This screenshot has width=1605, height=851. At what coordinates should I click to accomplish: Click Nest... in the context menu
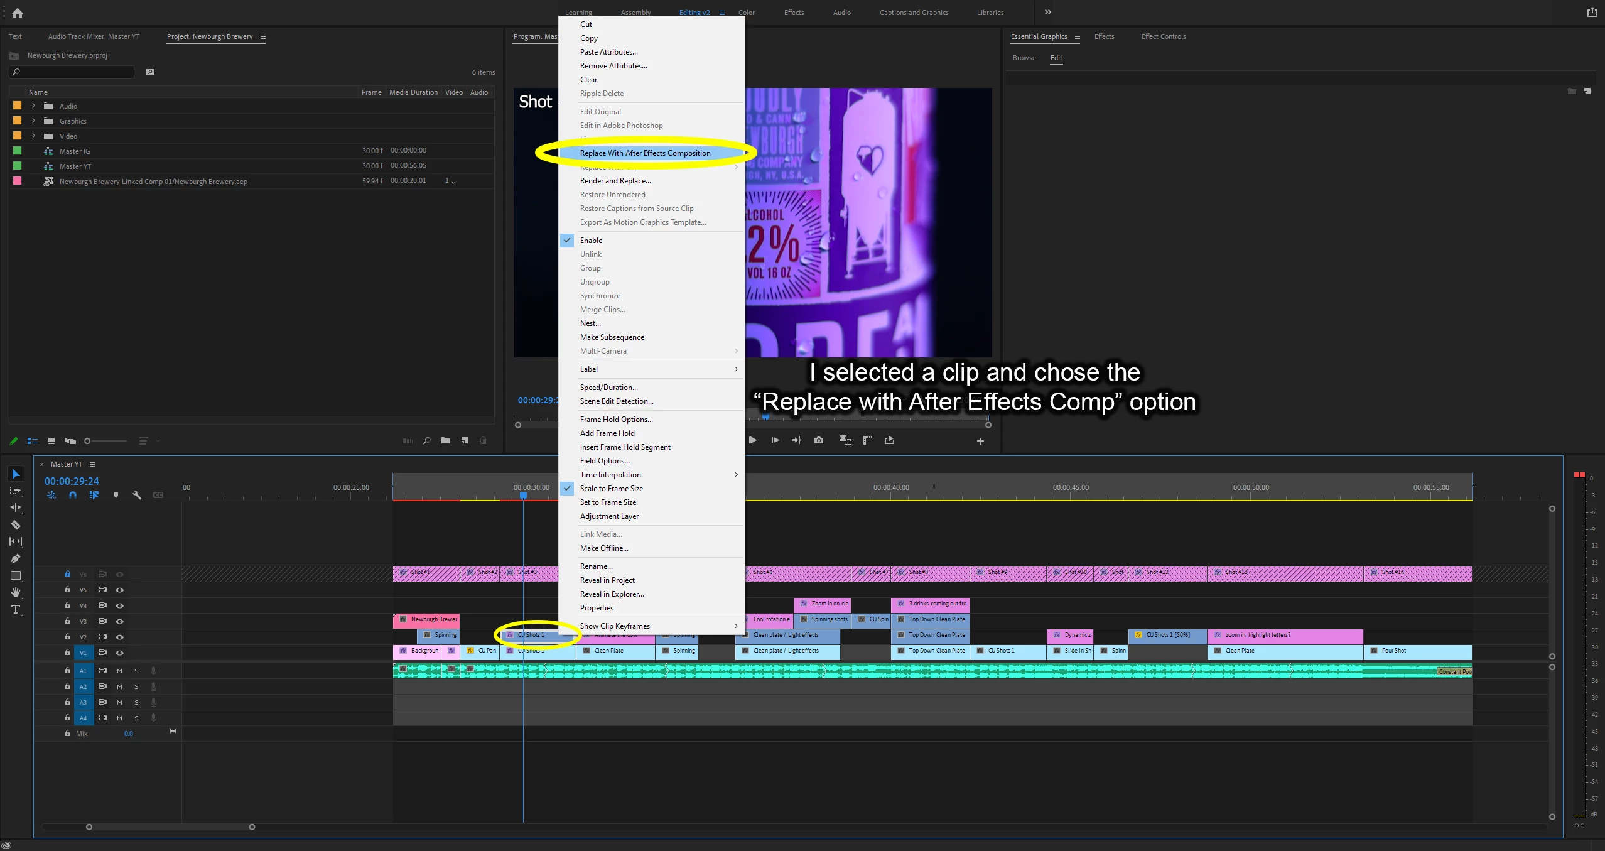590,323
